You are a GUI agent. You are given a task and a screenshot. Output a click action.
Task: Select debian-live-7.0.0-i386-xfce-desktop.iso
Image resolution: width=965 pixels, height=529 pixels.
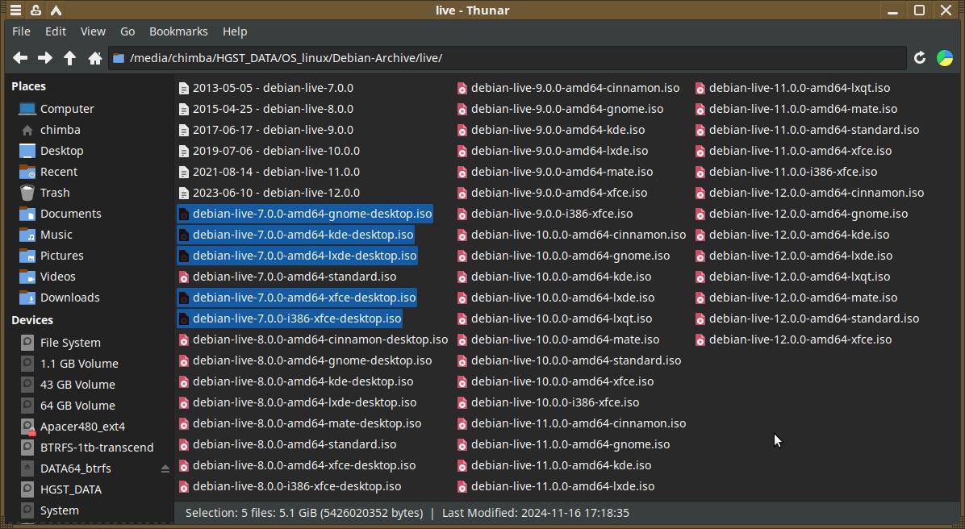coord(290,319)
